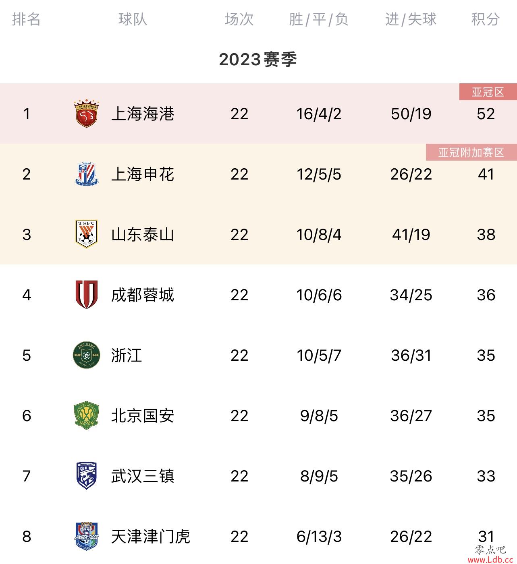Open the 天津津门虎 team name
This screenshot has width=517, height=564.
150,536
